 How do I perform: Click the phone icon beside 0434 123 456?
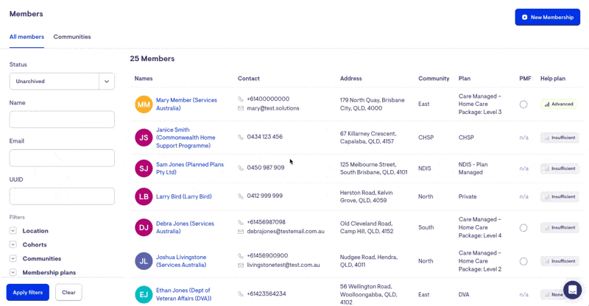pyautogui.click(x=241, y=138)
